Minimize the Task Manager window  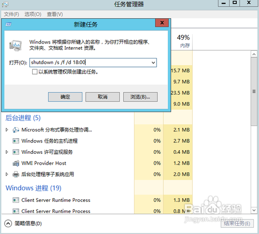pyautogui.click(x=224, y=3)
